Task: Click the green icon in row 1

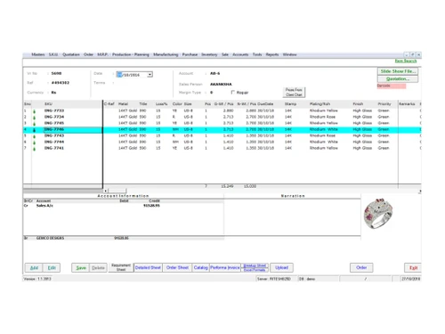Action: point(34,111)
